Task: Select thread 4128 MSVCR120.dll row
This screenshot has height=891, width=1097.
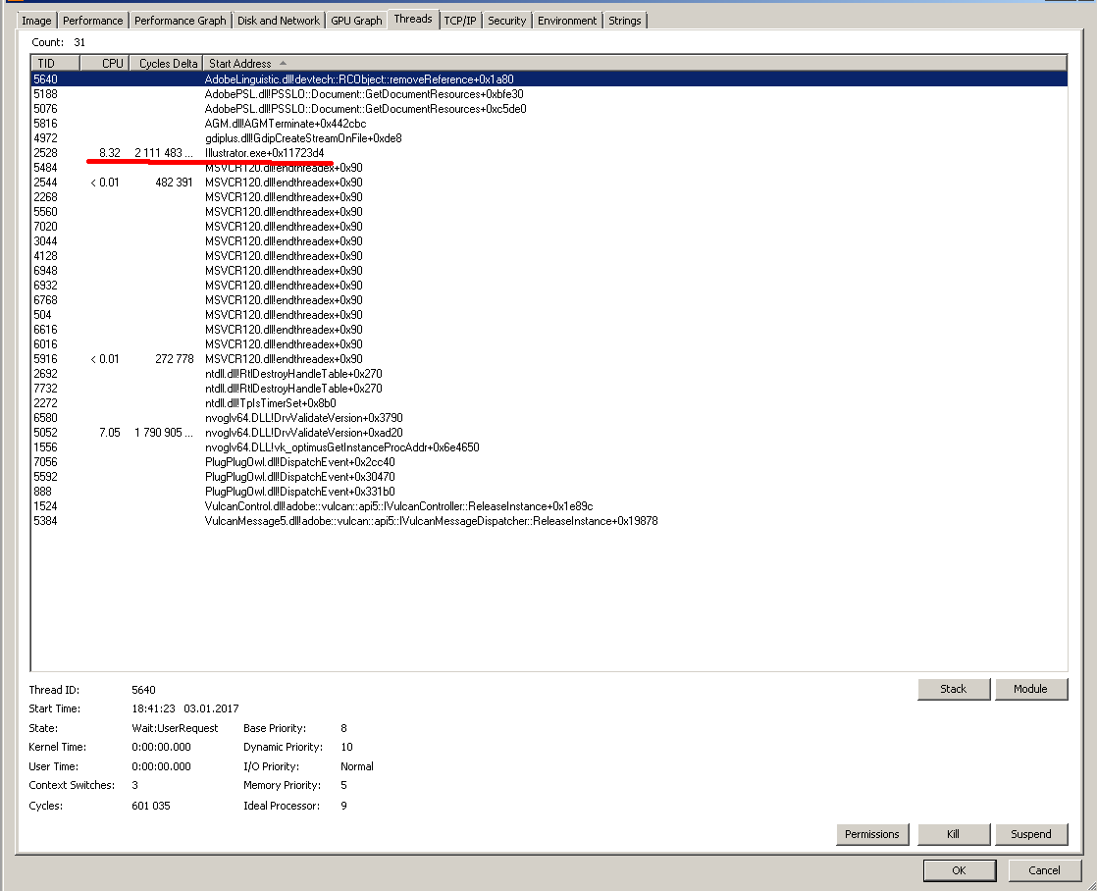Action: click(549, 255)
